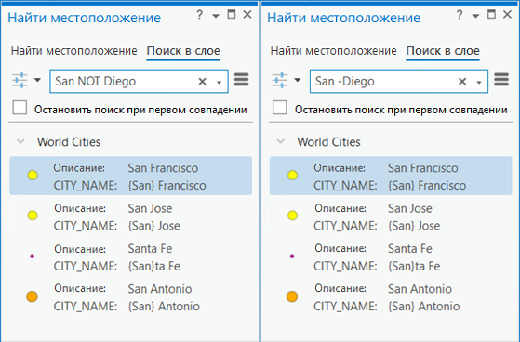Clear the San -Diego search text
Screen dimensions: 520x342
coord(462,81)
